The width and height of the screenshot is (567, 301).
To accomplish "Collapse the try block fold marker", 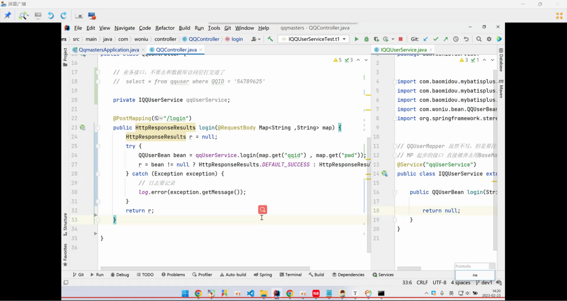I will (x=98, y=146).
